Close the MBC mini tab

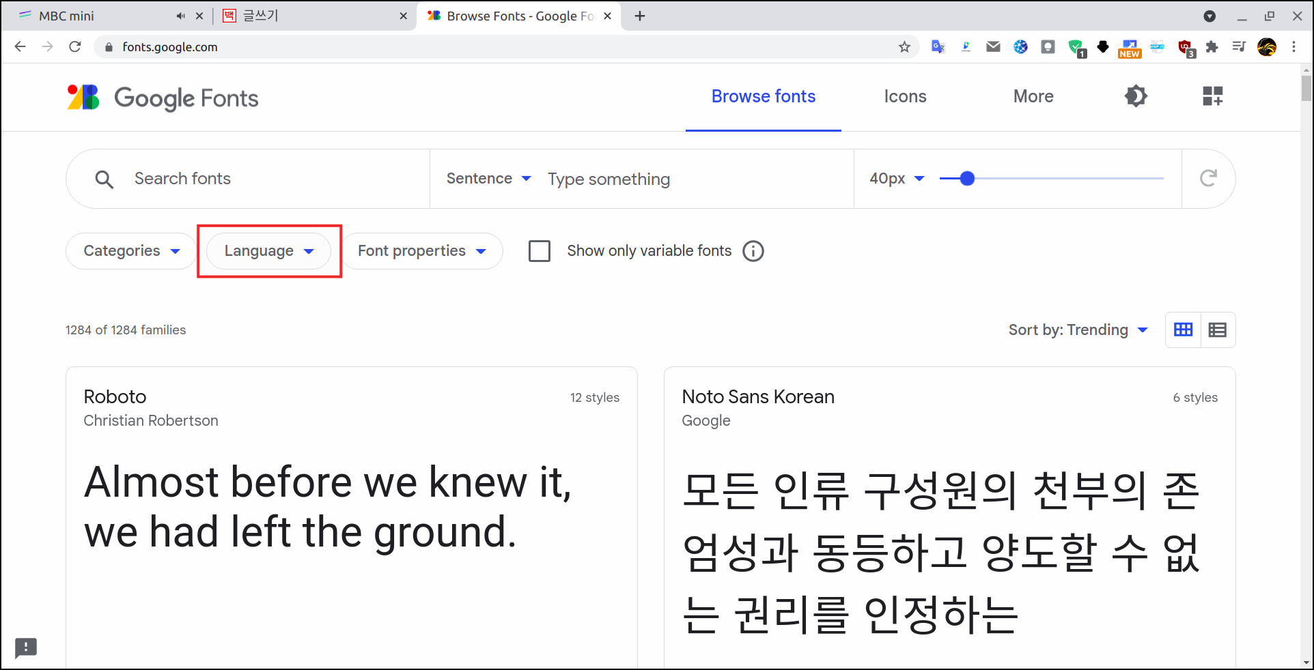click(199, 16)
